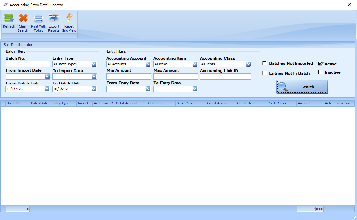Screen dimensions: 357x220
Task: Click the Debit Item column header
Action: point(160,103)
